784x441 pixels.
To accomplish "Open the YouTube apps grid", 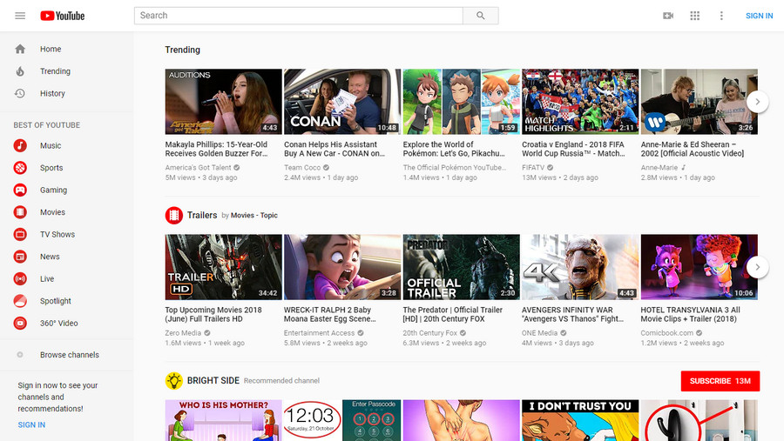I will tap(694, 16).
